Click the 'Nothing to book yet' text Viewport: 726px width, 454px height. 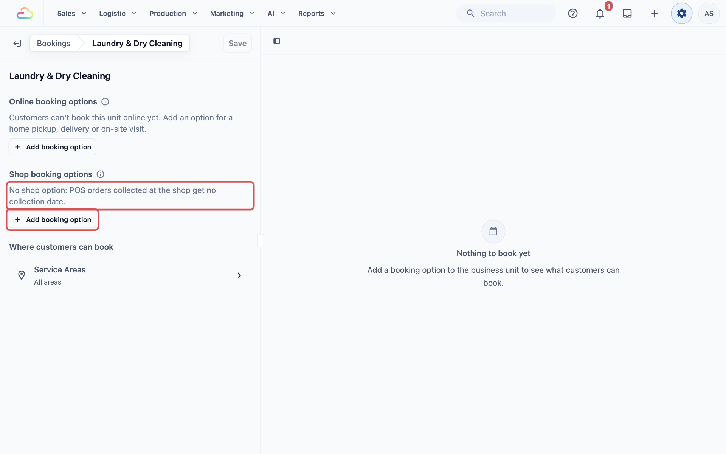point(493,253)
